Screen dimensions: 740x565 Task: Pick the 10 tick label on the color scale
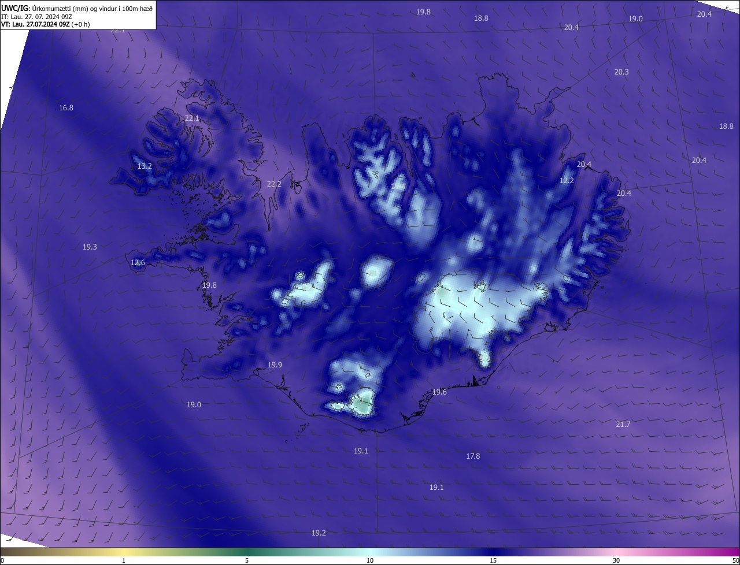(x=370, y=560)
